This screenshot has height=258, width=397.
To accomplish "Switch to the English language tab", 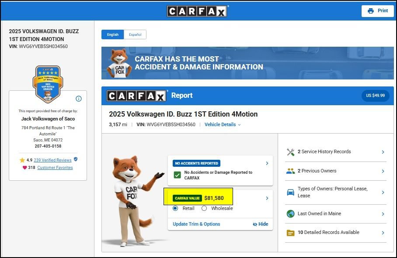I will pos(113,34).
